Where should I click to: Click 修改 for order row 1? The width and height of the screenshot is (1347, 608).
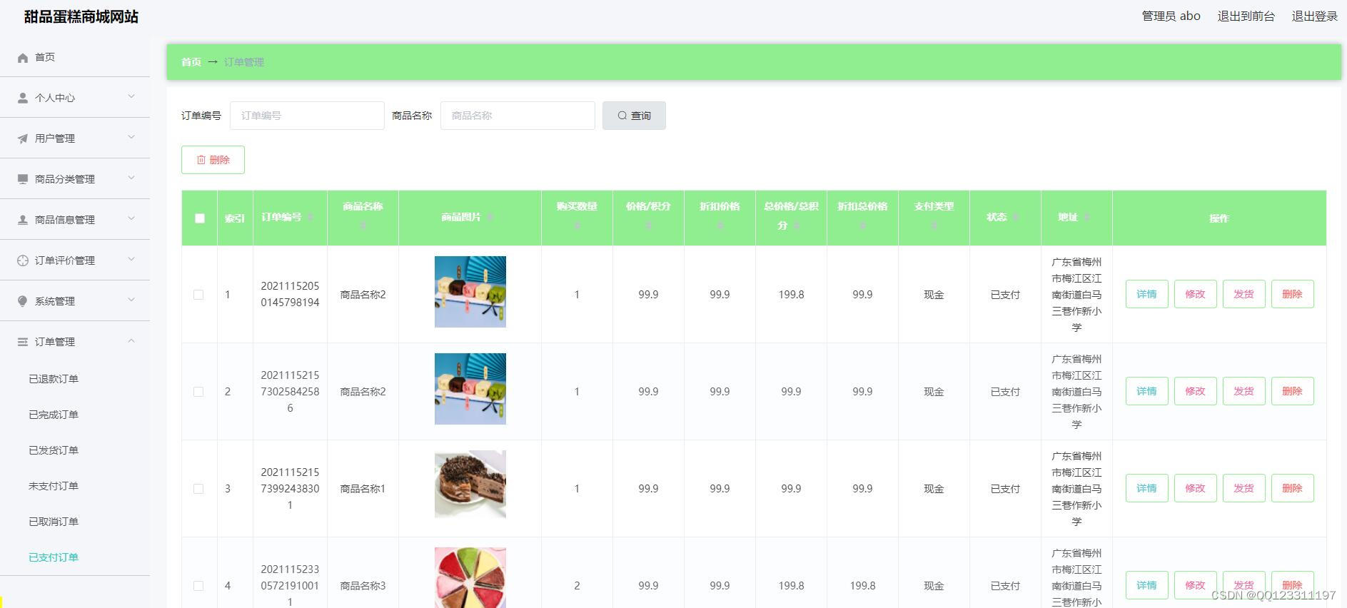(x=1195, y=294)
